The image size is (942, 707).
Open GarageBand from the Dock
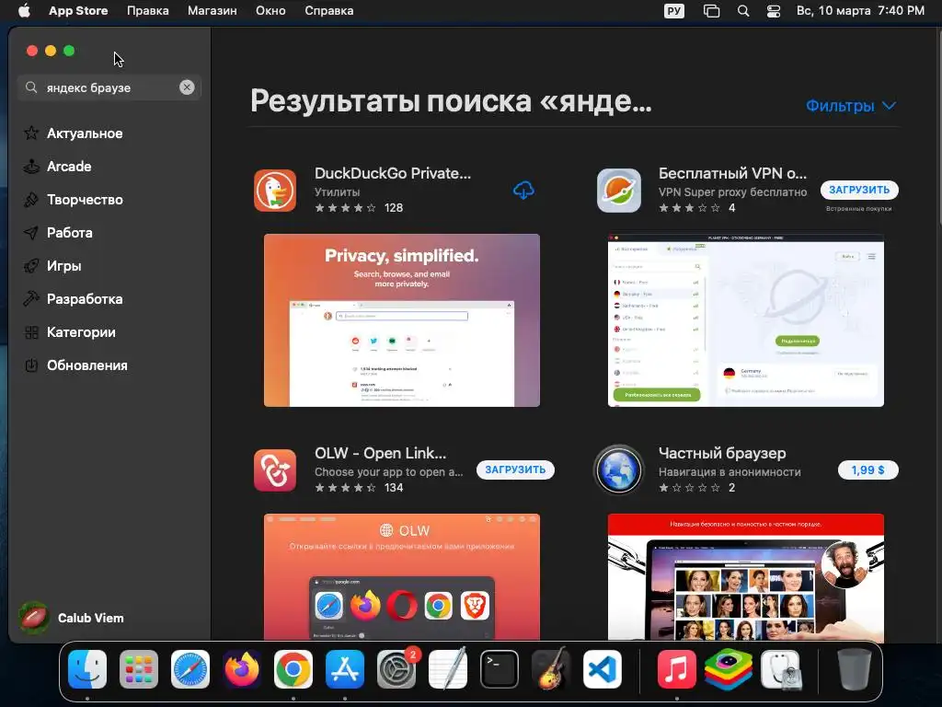point(551,669)
